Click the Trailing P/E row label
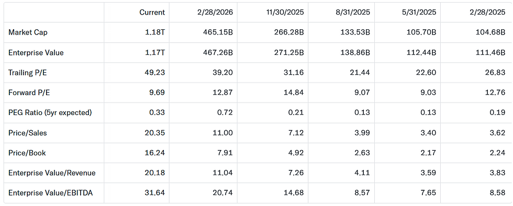 click(x=27, y=73)
